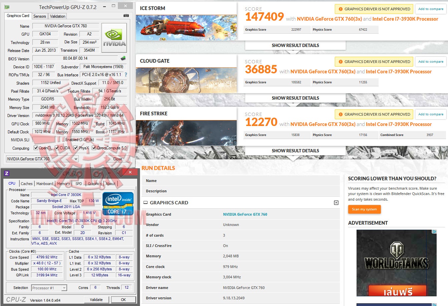This screenshot has height=306, width=448.
Task: Click the BIOS Version field 80.04.BF.00.14
Action: pos(75,58)
